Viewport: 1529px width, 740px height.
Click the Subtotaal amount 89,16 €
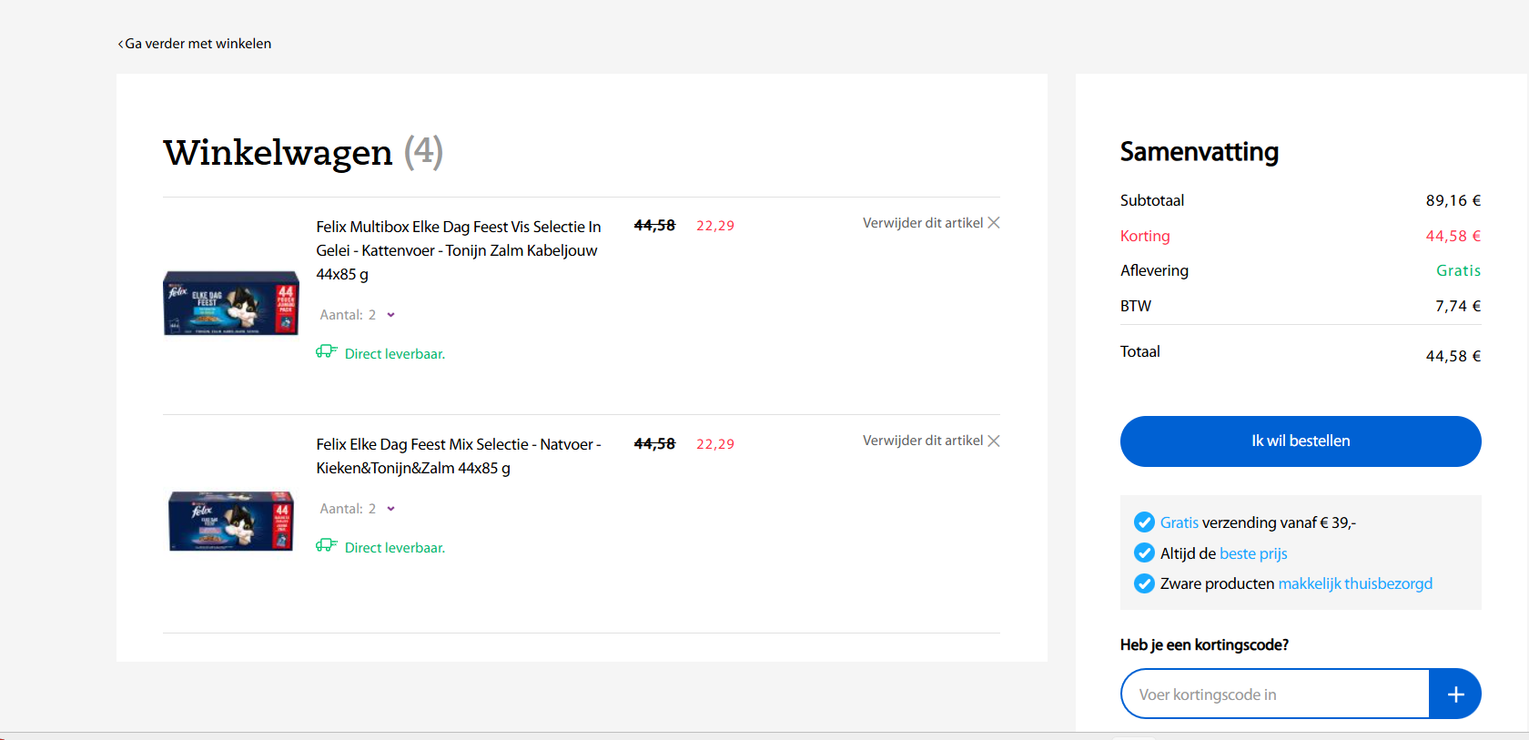pyautogui.click(x=1453, y=200)
